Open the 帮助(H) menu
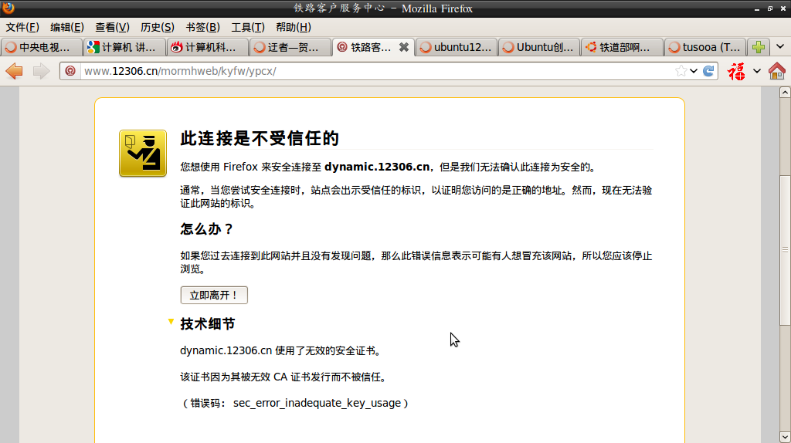Viewport: 791px width, 443px height. click(294, 27)
